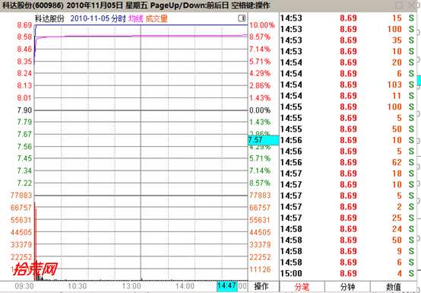Click the 77883 volume label on right axis
Viewport: 421px width, 293px height.
(260, 196)
